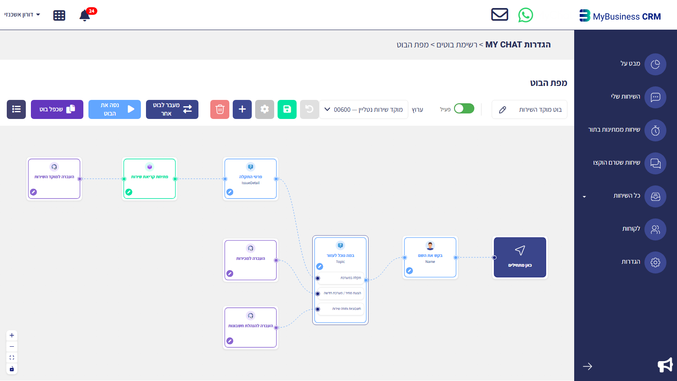Click the canvas zoom in plus control
677x381 pixels.
tap(12, 335)
